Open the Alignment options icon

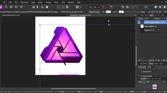point(146,7)
